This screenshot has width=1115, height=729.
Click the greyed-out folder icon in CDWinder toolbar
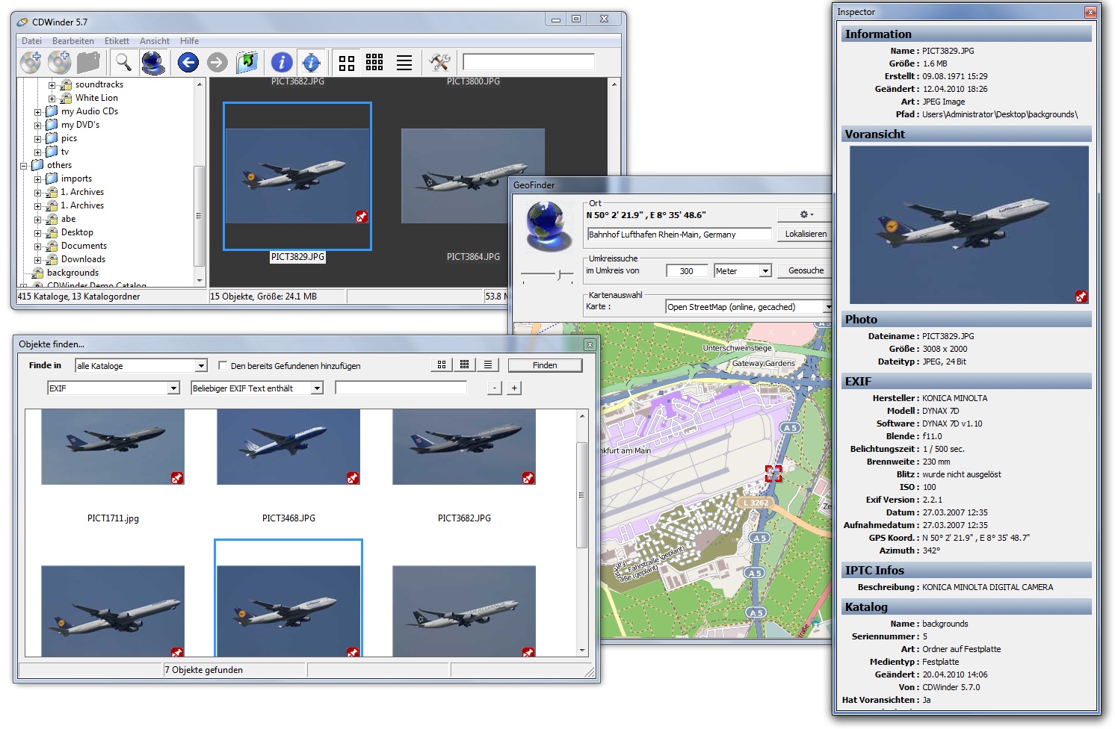(88, 62)
